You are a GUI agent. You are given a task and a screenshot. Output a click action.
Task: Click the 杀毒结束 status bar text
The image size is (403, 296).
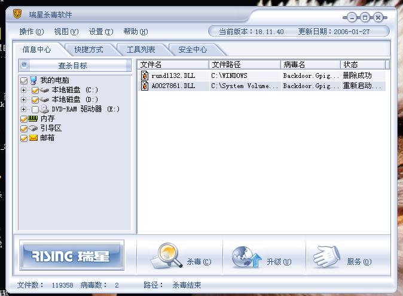pos(187,285)
